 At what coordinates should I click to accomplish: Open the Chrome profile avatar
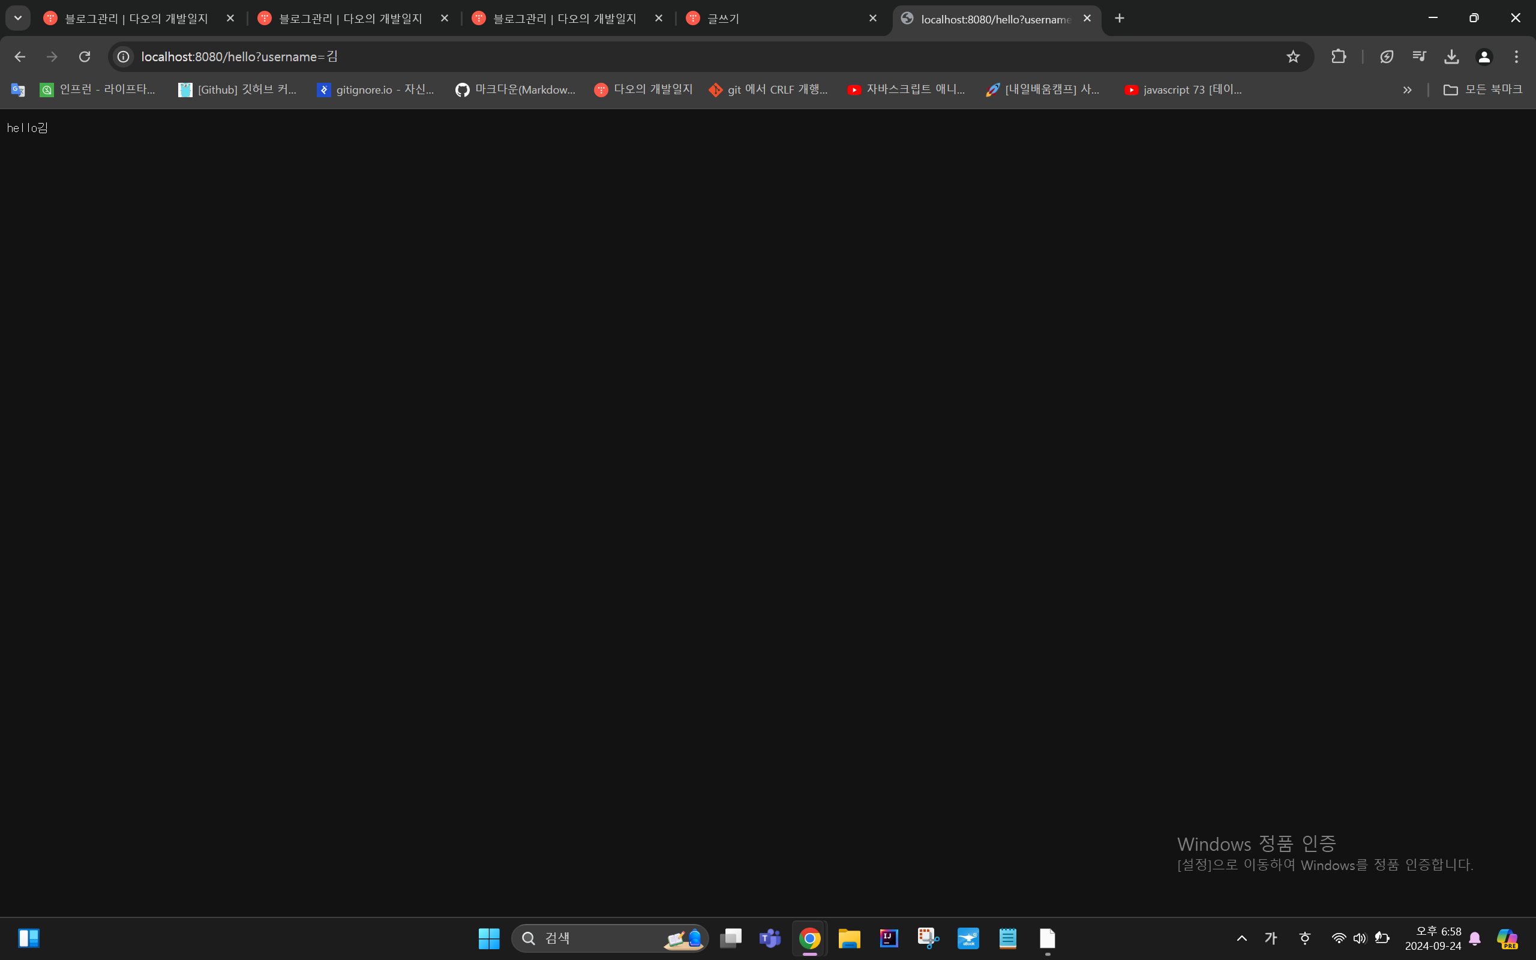[1484, 56]
